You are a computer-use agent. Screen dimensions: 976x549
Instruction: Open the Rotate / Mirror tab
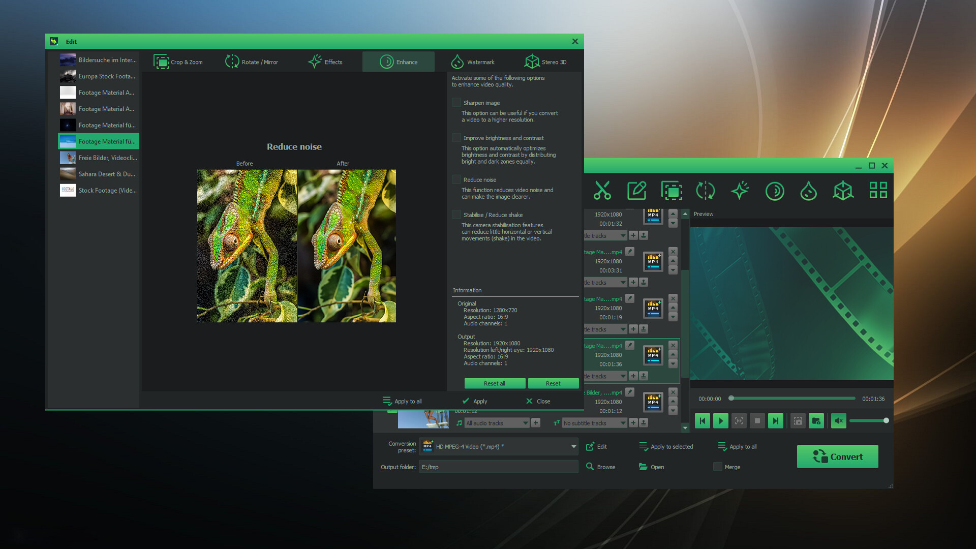(252, 61)
